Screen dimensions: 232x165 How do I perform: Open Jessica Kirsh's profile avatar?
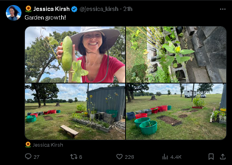tap(14, 13)
